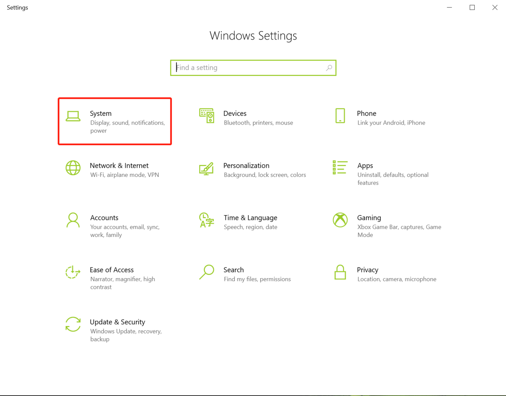Open Devices via keyboard and speaker icon
506x396 pixels.
[x=206, y=116]
